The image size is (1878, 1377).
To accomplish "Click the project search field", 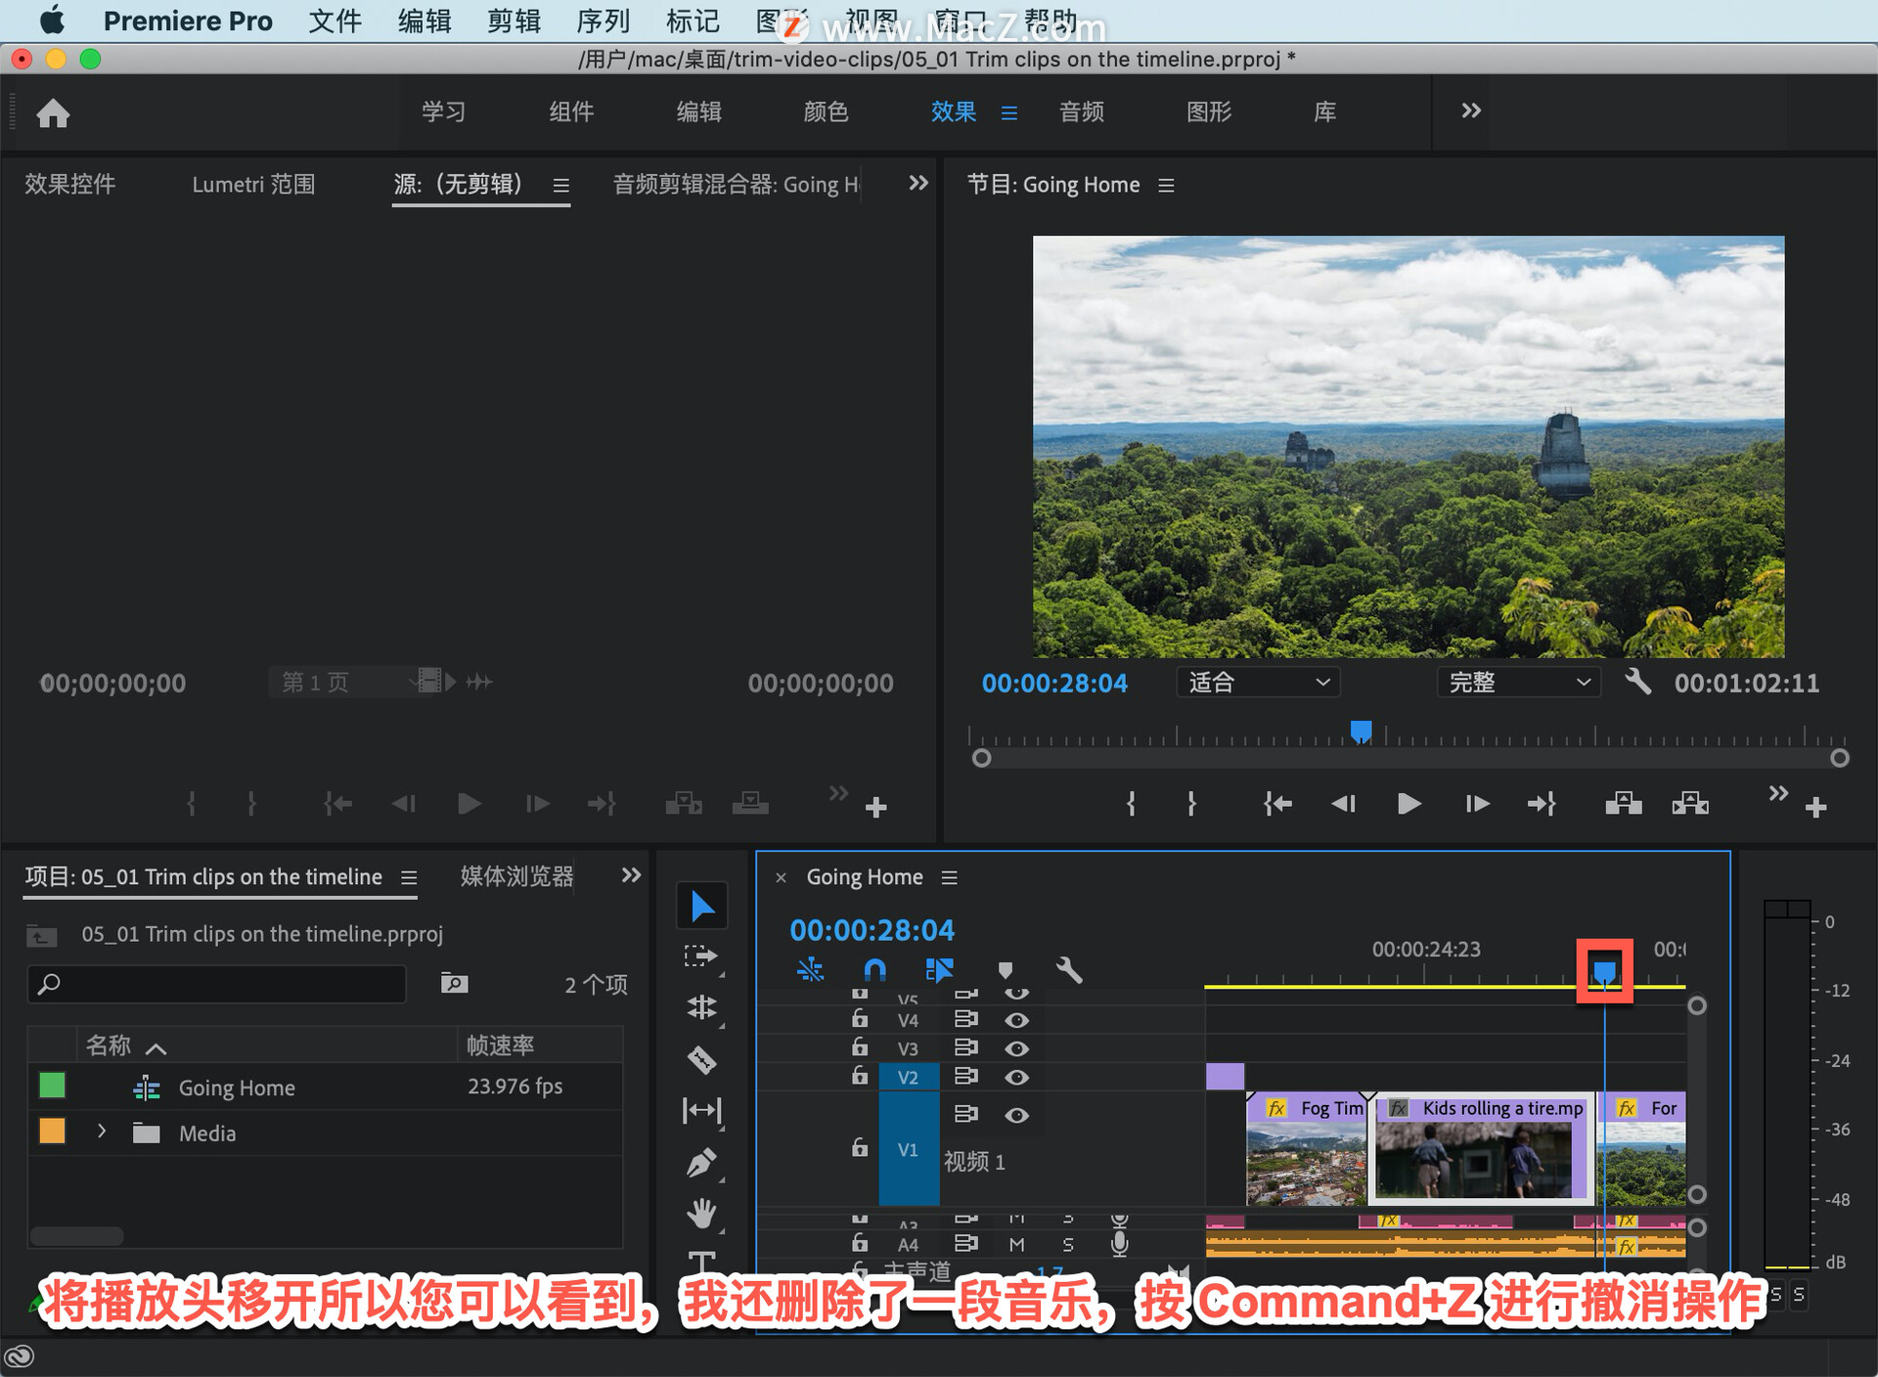I will coord(217,984).
